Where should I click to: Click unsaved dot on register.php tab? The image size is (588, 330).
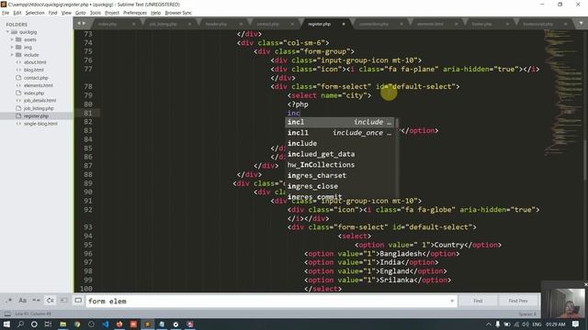coord(344,24)
